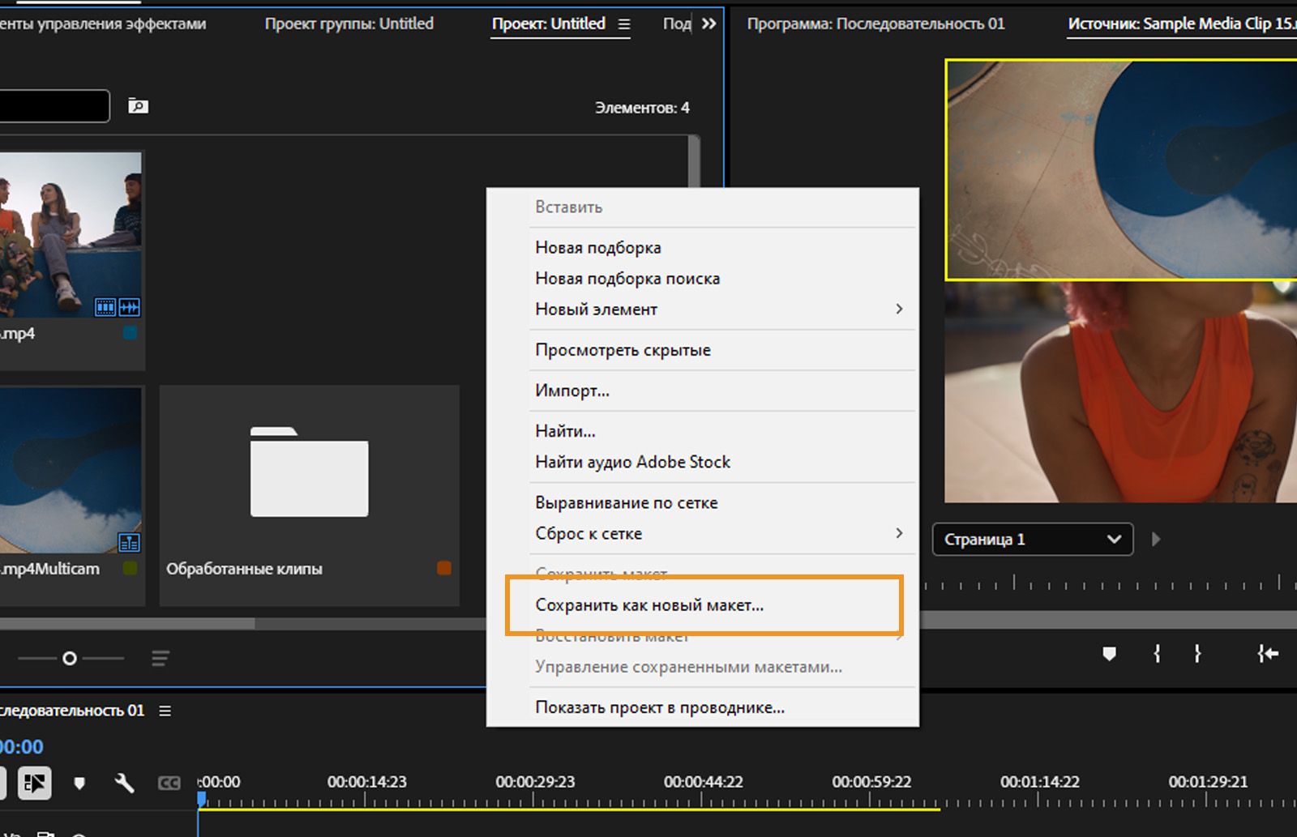Open the 'Страница 1' dropdown
Screen dimensions: 1297x837
tap(1030, 540)
